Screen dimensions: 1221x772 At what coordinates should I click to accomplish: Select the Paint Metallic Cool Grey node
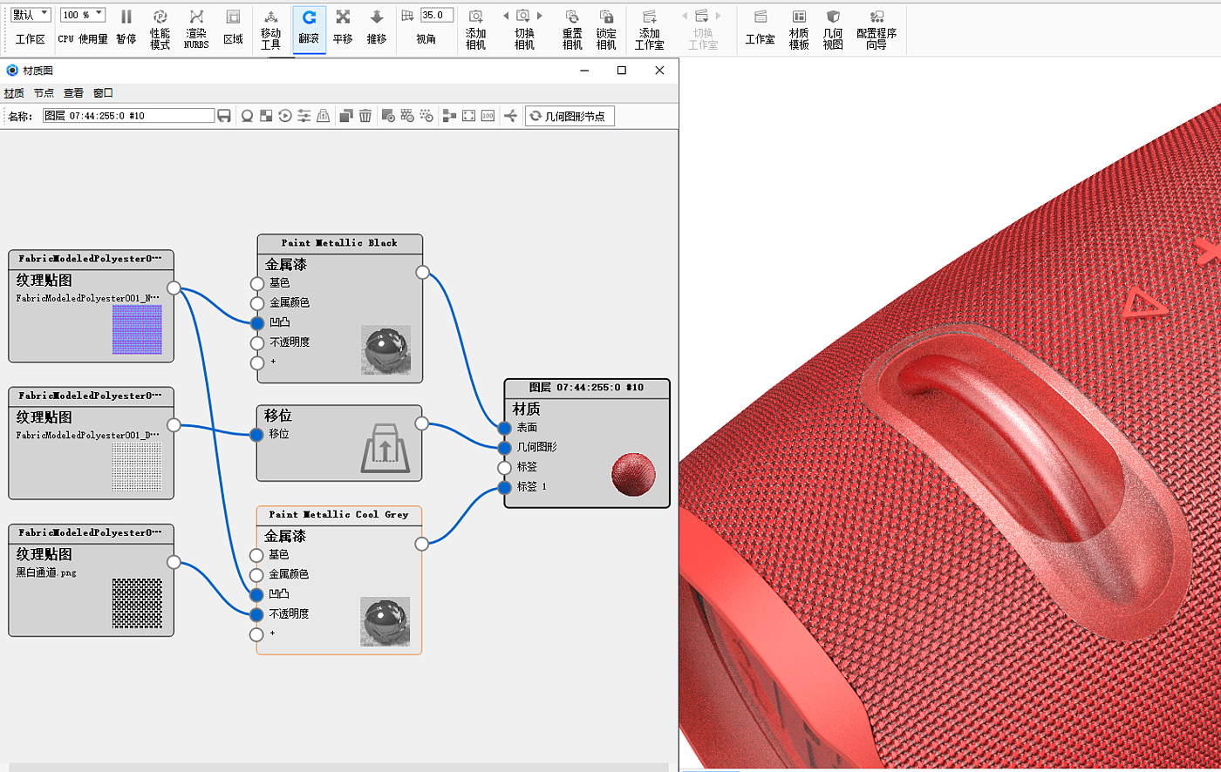[338, 515]
